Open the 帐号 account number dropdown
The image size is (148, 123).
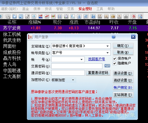tap(81, 59)
